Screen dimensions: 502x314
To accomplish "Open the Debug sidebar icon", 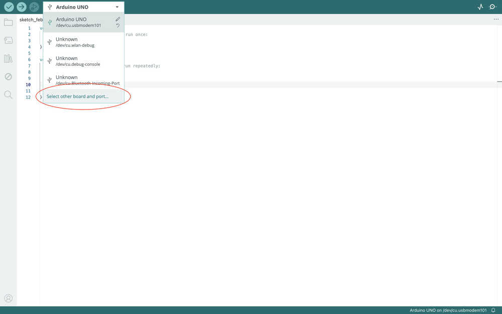I will 9,76.
